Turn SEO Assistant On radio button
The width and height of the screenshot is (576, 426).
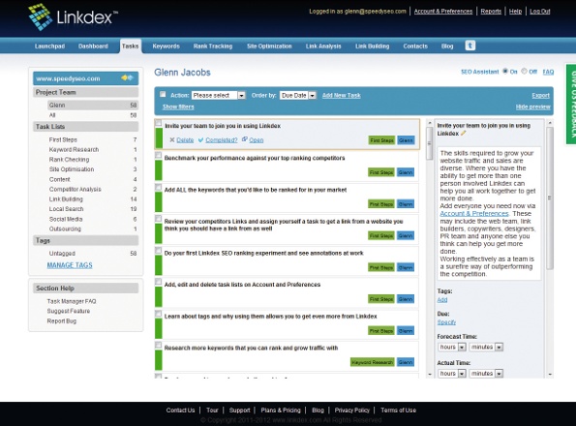505,72
